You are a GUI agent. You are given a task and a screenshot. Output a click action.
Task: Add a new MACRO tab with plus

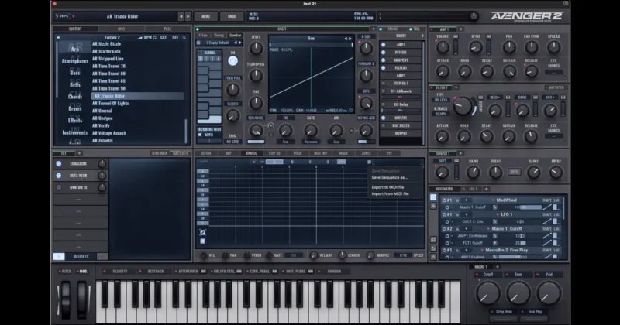coord(498,267)
